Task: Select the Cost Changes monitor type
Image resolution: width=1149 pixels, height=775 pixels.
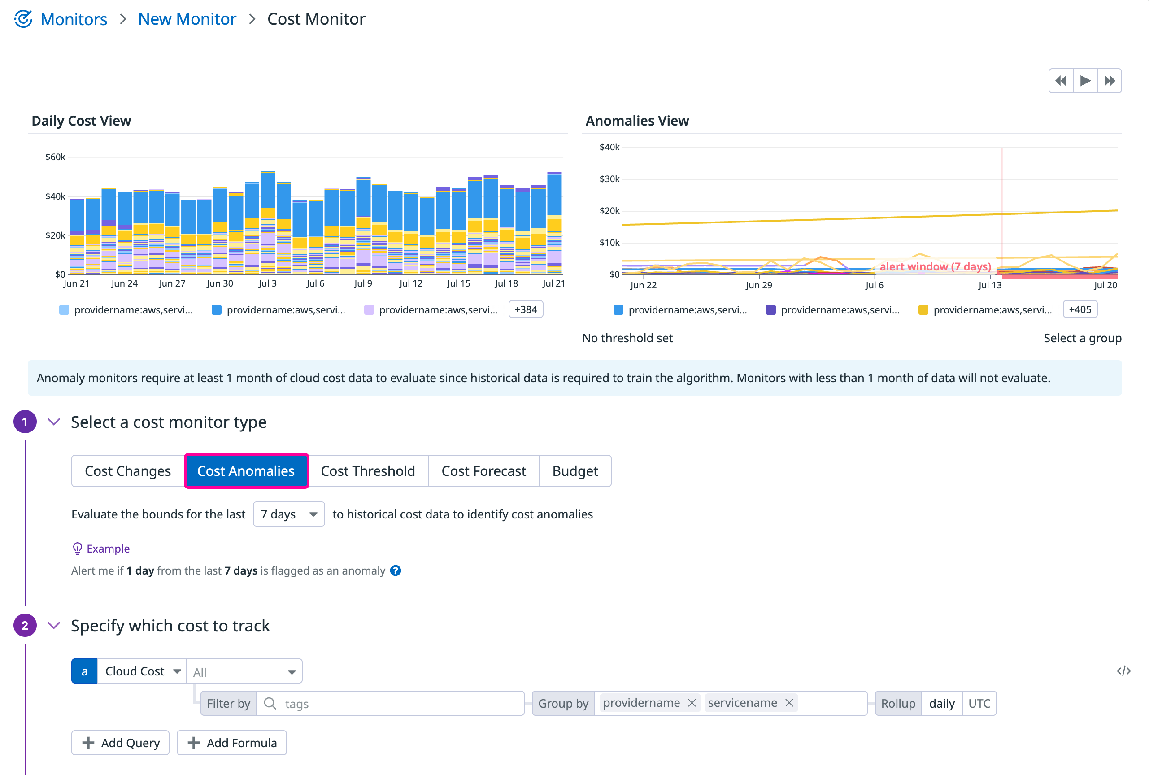Action: point(127,471)
